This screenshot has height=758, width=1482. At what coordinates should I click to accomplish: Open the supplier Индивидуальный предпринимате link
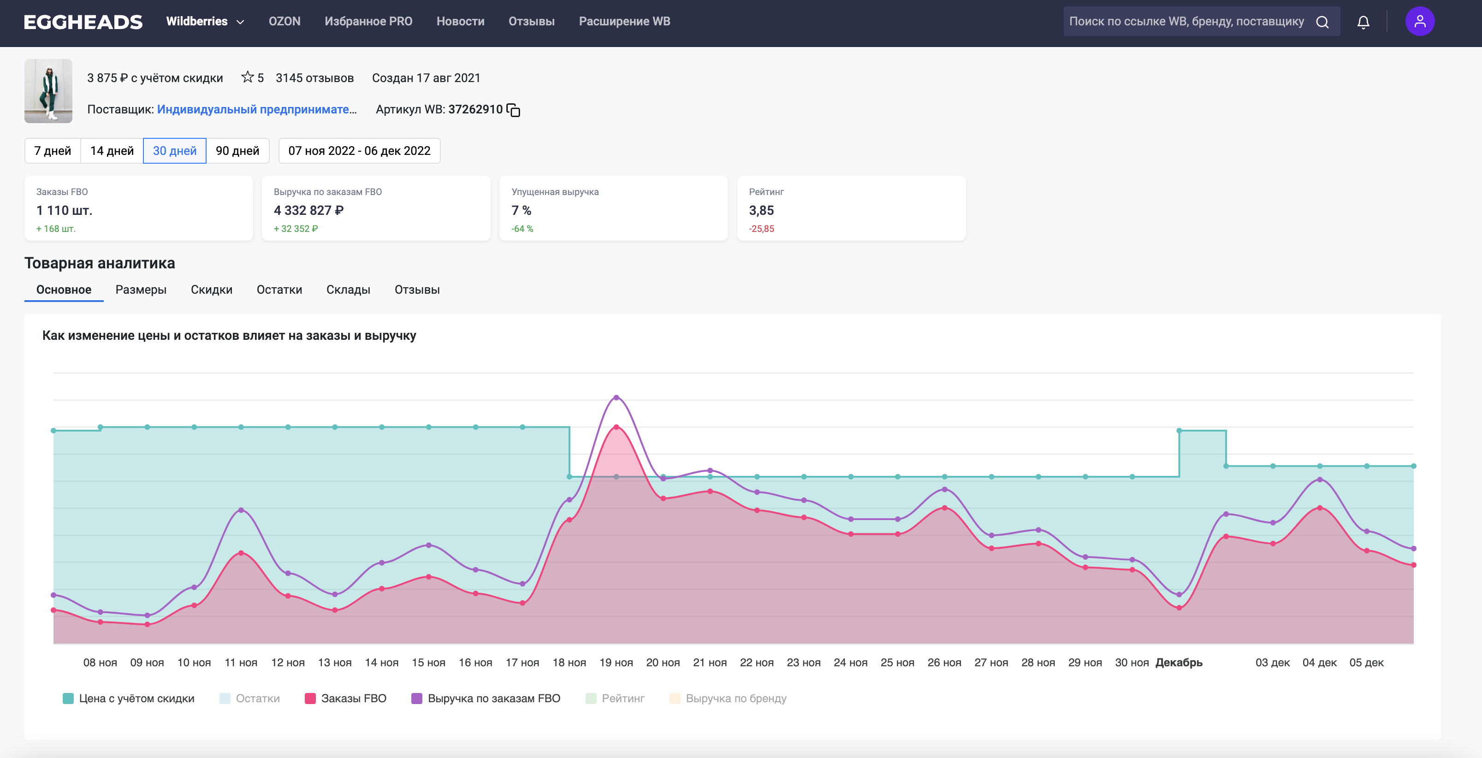256,109
